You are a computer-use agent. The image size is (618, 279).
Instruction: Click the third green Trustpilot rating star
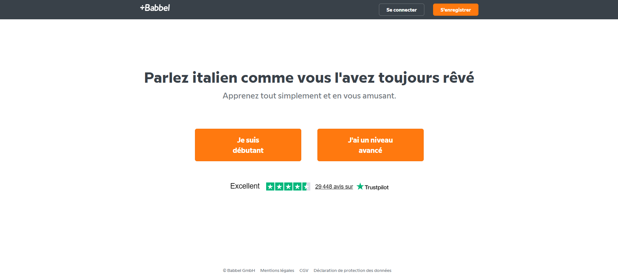[288, 187]
